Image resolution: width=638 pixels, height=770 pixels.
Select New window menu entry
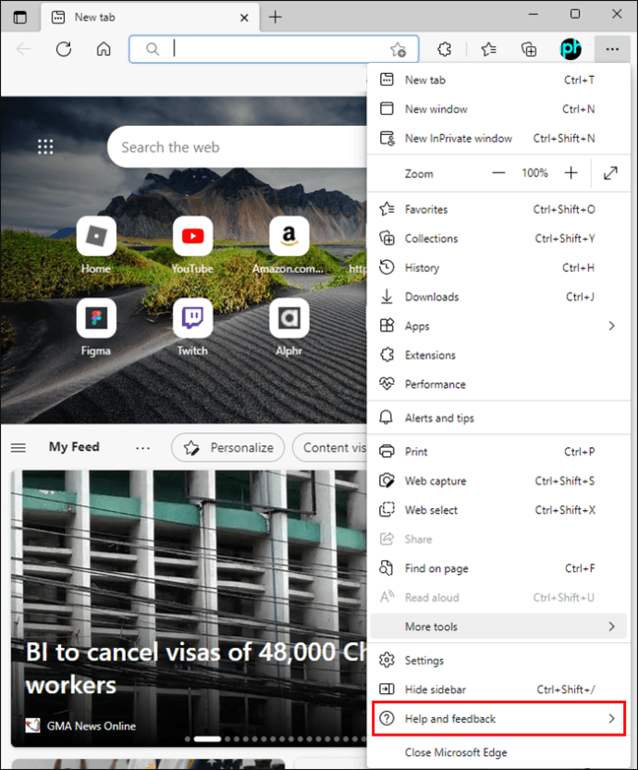[498, 109]
